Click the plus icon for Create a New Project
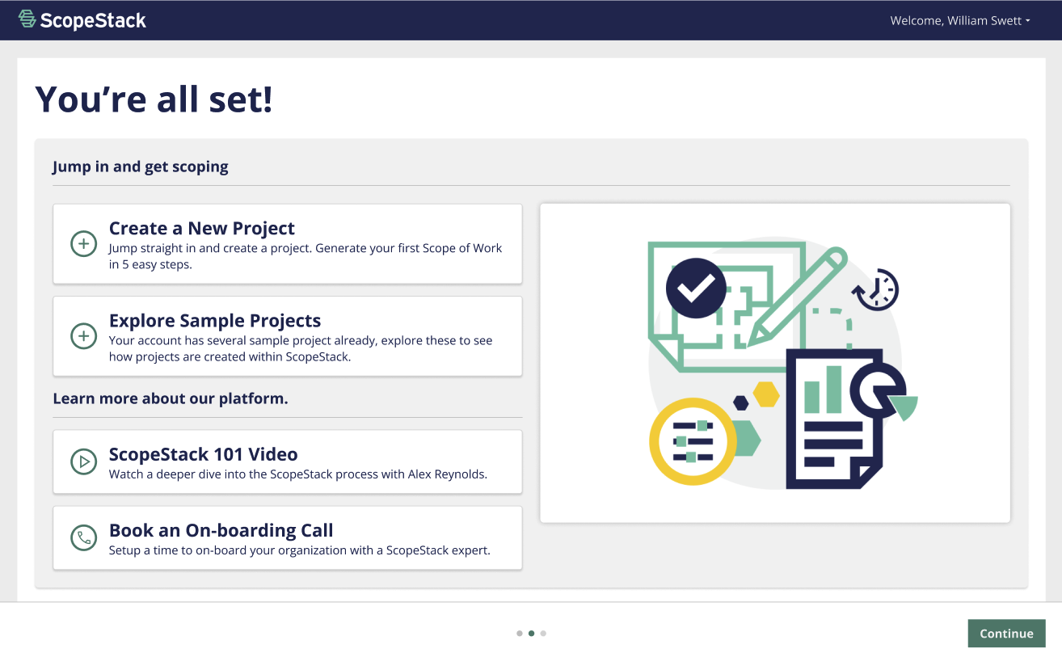The image size is (1062, 653). point(84,244)
